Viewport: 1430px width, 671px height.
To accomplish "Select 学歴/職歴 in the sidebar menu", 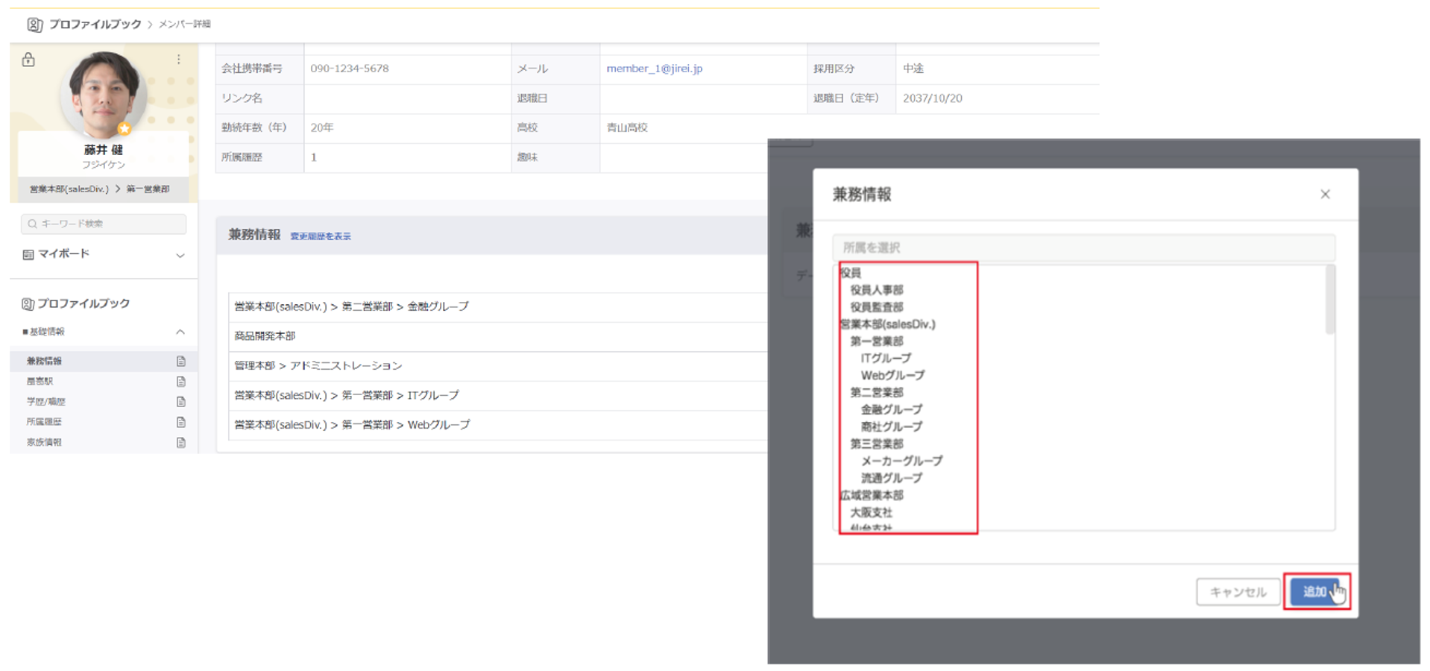I will point(46,402).
